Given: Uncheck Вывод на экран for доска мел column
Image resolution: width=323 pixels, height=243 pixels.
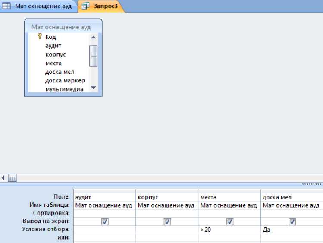Looking at the screenshot, I should (x=292, y=221).
